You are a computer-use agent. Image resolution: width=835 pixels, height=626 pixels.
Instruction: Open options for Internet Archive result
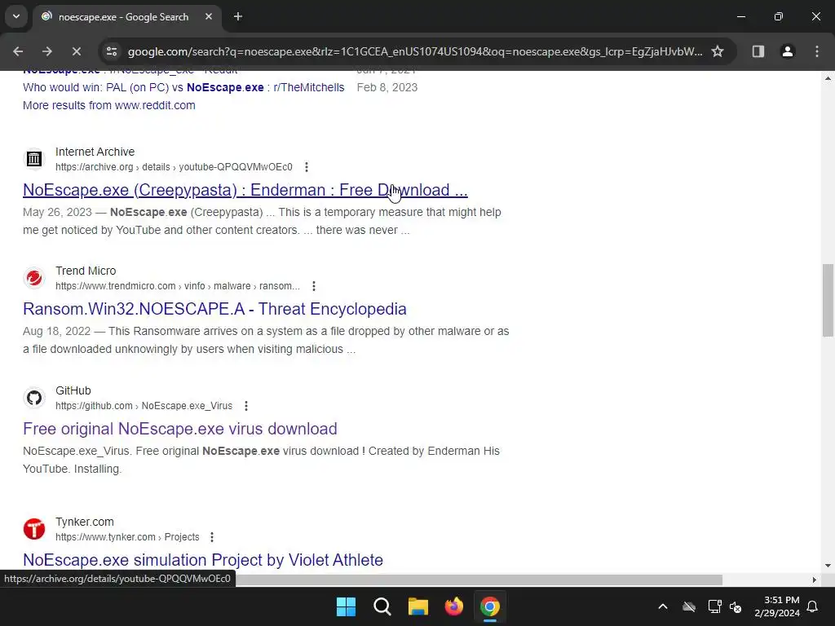tap(307, 167)
